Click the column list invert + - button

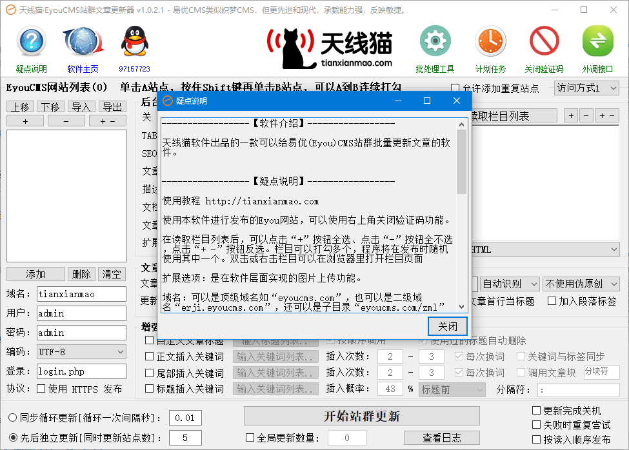pyautogui.click(x=607, y=116)
